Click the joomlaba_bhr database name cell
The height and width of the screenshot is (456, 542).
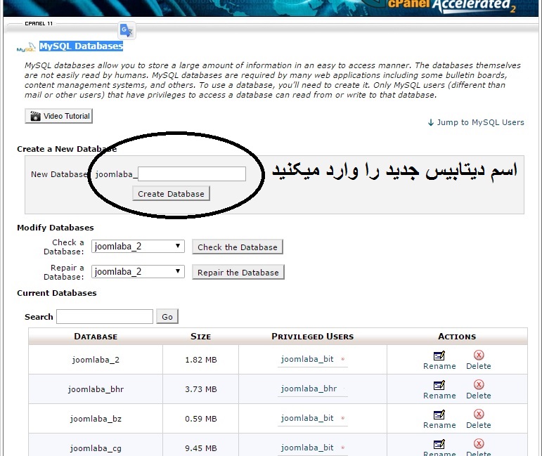(x=96, y=389)
